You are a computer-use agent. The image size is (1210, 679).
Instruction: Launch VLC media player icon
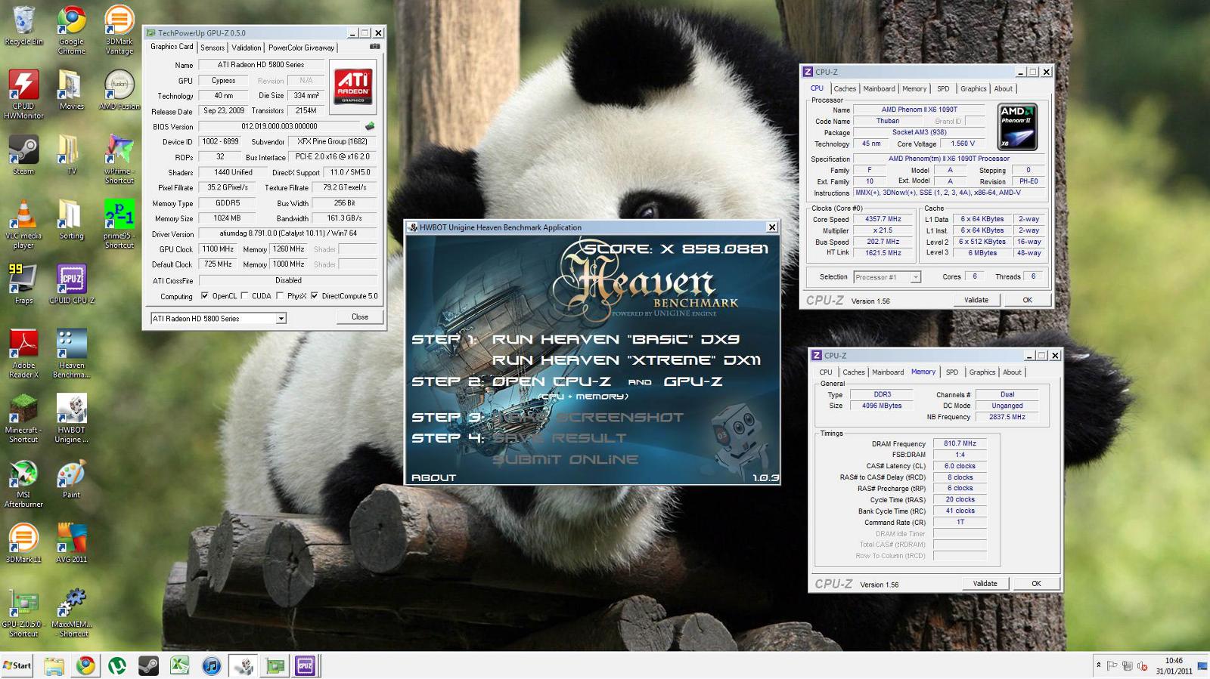tap(23, 224)
